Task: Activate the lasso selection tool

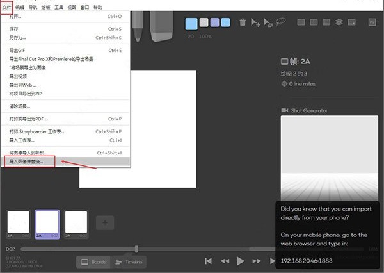Action: point(281,22)
